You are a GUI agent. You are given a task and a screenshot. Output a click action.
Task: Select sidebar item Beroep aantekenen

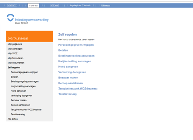[20, 105]
